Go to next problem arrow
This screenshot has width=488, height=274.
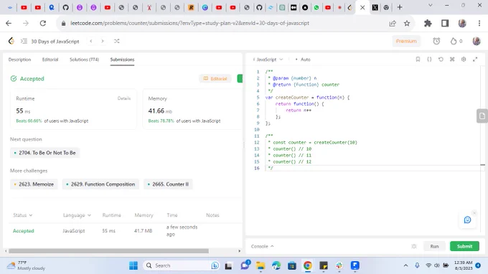coord(103,41)
